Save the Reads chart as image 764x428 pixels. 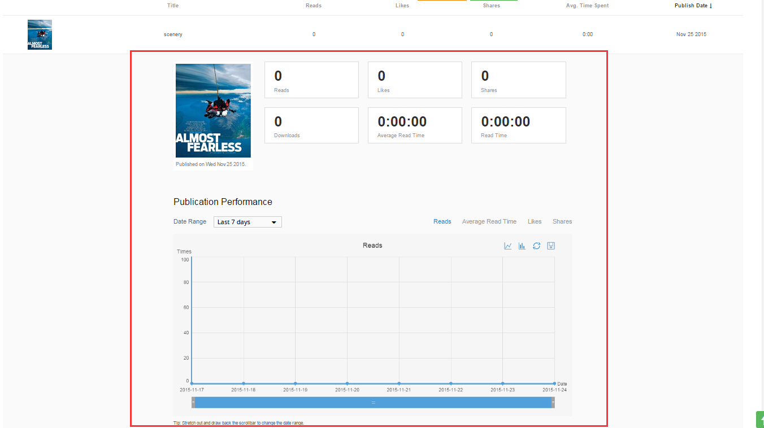(552, 246)
